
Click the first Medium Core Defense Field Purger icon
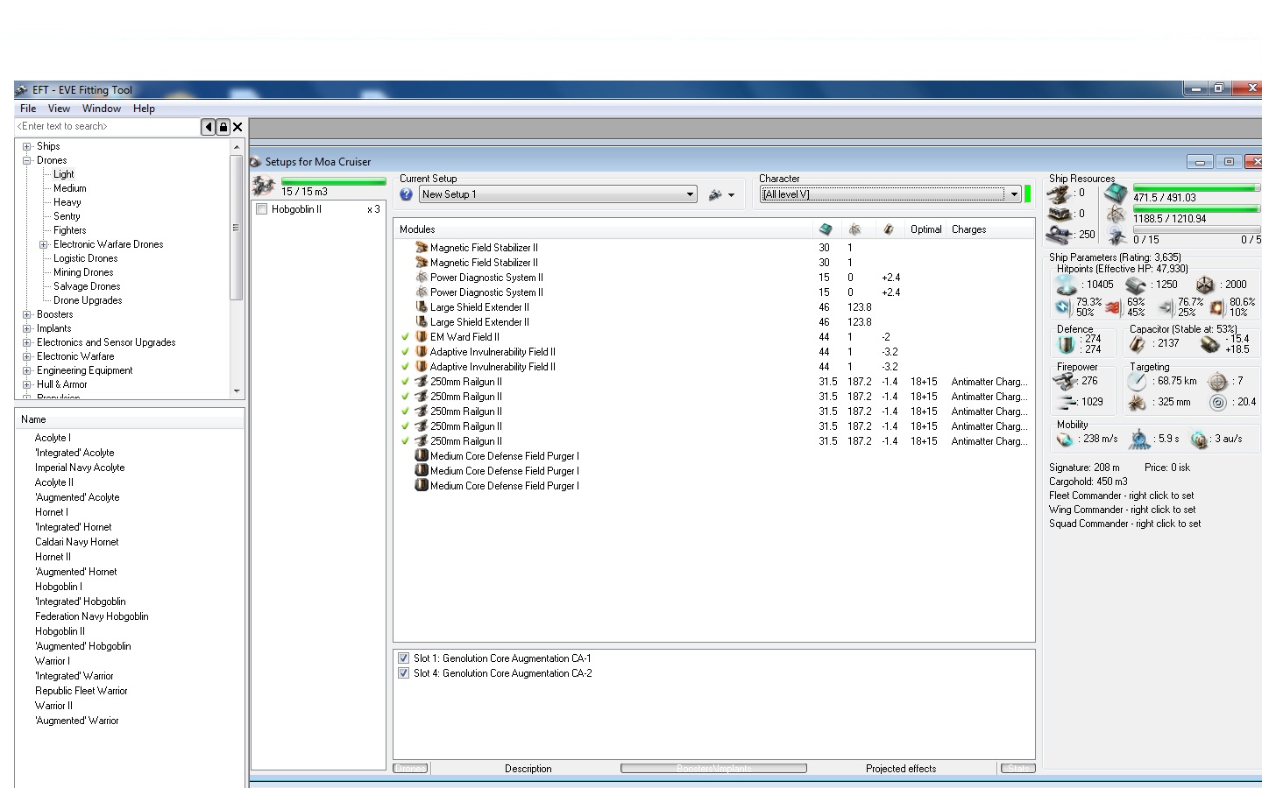coord(422,456)
